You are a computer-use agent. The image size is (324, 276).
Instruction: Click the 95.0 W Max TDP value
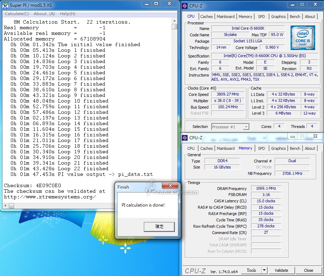click(x=277, y=35)
